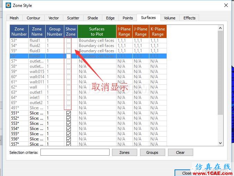Enable Show Zone for outlet2
This screenshot has height=176, width=234.
pos(68,103)
